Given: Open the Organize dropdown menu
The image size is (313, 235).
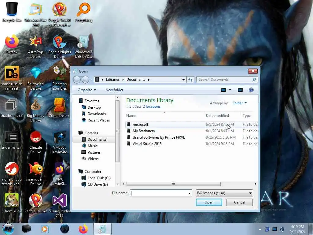Looking at the screenshot, I should point(87,90).
